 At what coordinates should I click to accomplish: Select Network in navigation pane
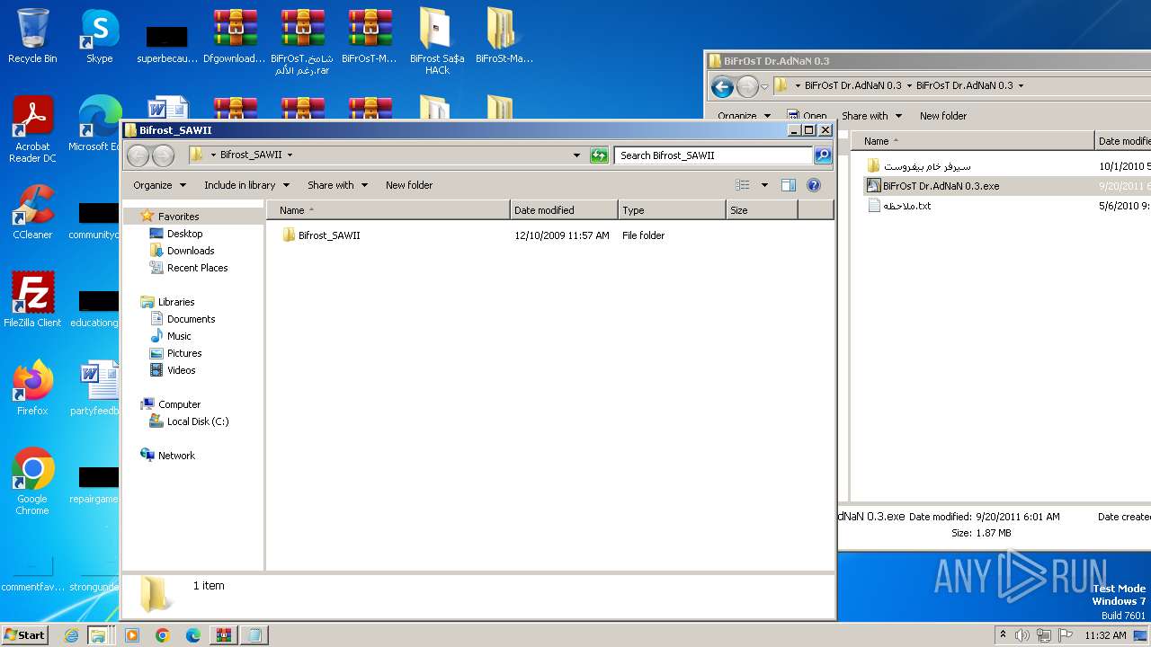[x=176, y=456]
